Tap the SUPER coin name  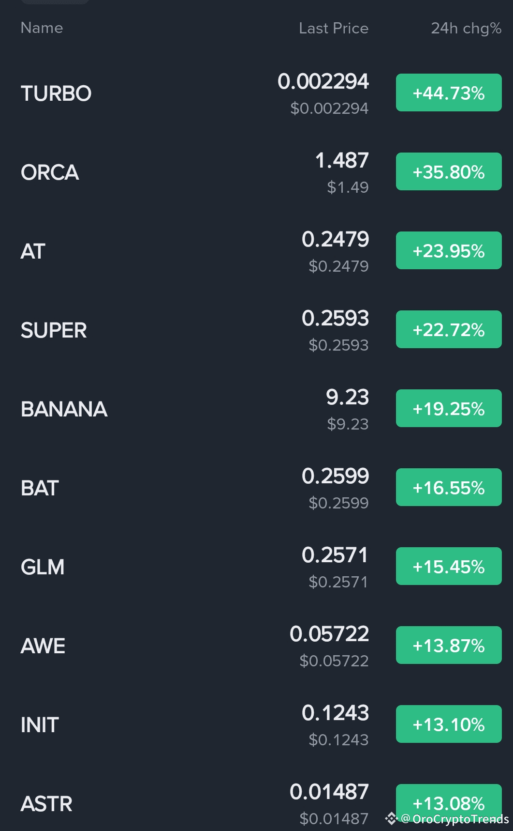54,330
